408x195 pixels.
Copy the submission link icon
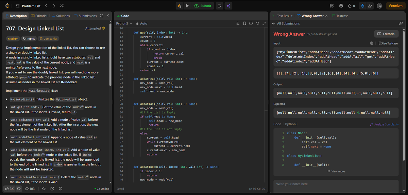401,23
